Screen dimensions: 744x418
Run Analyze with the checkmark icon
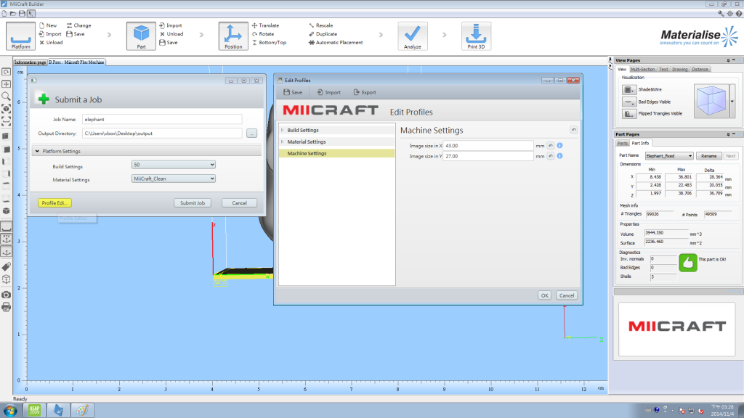click(413, 36)
